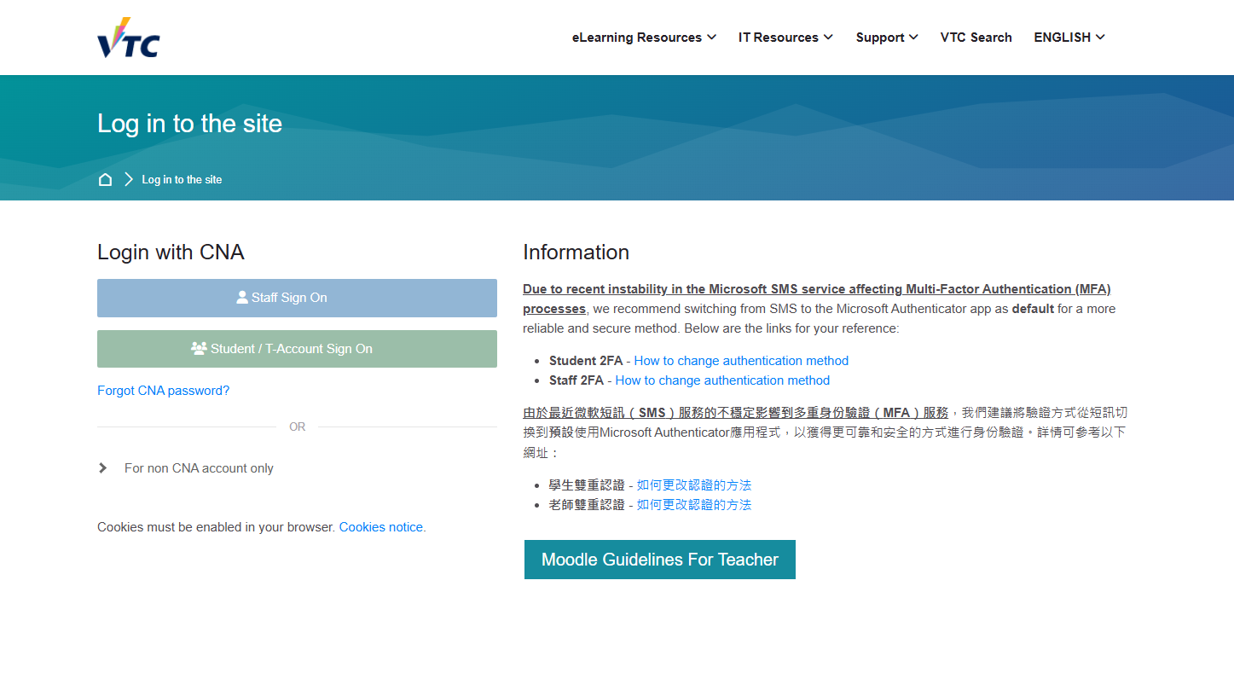The height and width of the screenshot is (679, 1234).
Task: Open the IT Resources dropdown
Action: (785, 38)
